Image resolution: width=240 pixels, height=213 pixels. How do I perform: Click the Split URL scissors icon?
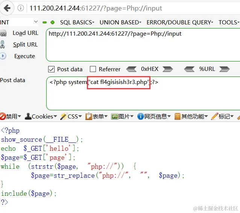[x=3, y=44]
